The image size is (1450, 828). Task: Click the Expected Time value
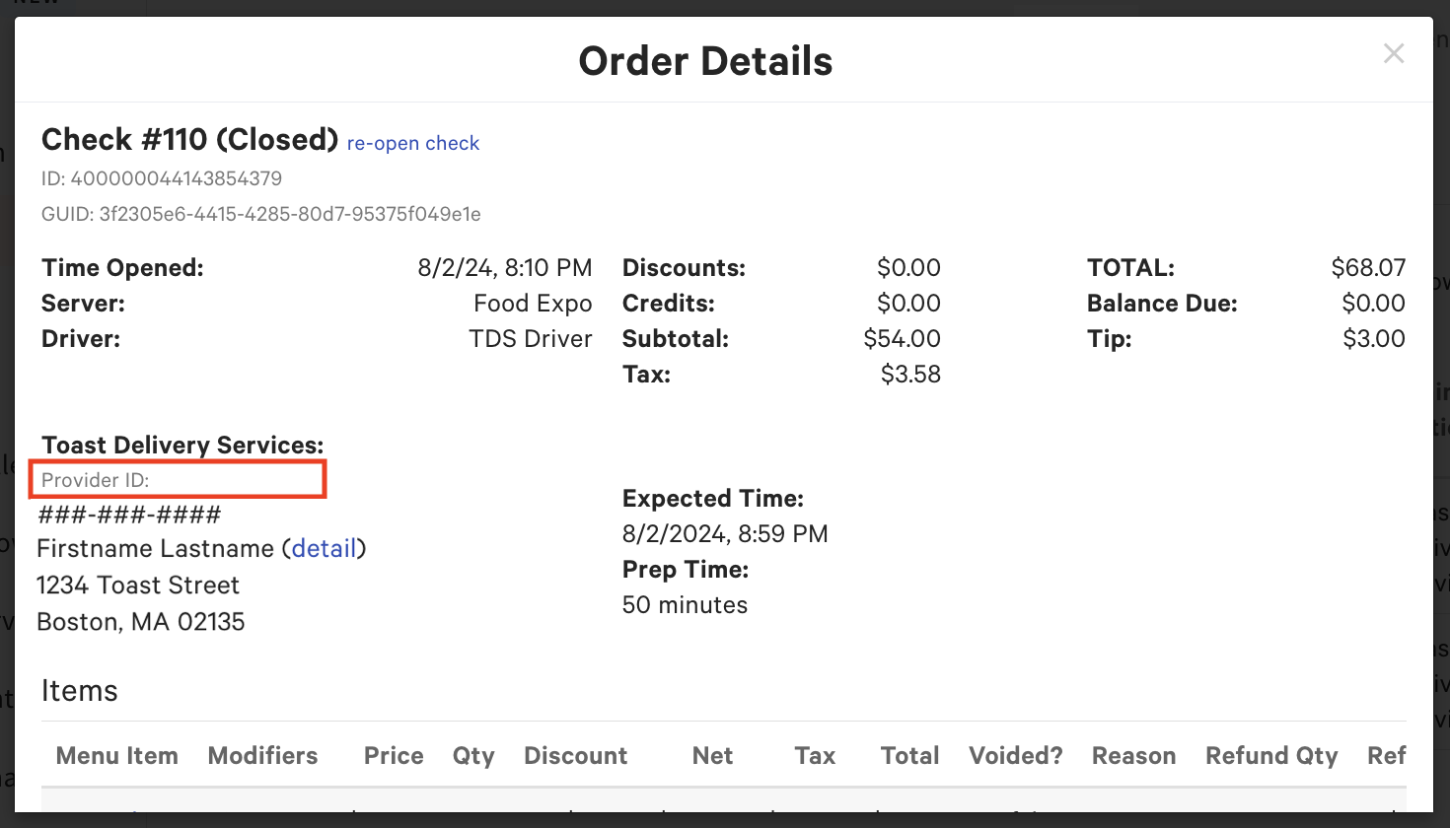[725, 533]
